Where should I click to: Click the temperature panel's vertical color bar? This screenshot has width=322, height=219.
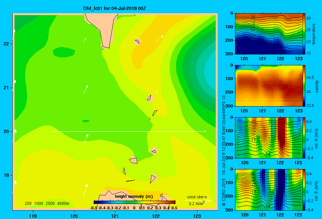pos(304,34)
